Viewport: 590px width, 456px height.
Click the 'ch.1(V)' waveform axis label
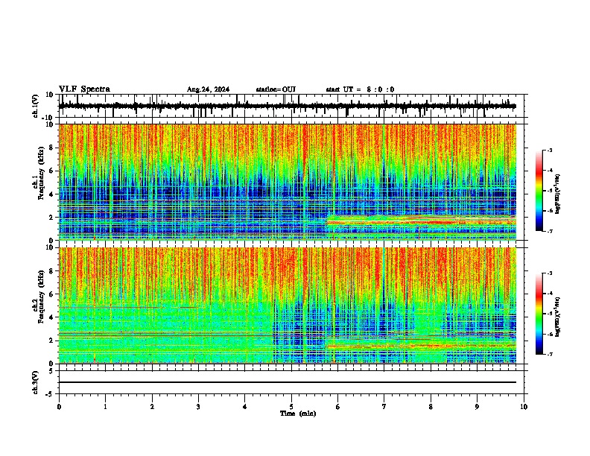(x=36, y=106)
